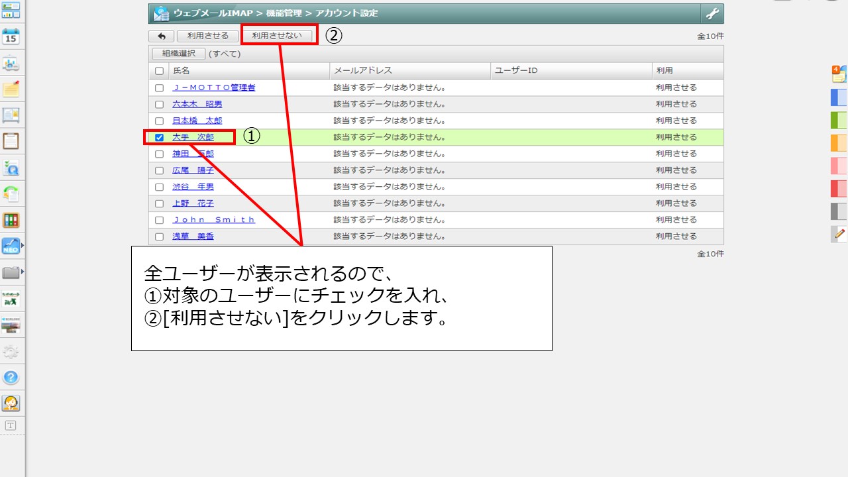
Task: Open the yellow memo pad icon in sidebar
Action: 11,89
